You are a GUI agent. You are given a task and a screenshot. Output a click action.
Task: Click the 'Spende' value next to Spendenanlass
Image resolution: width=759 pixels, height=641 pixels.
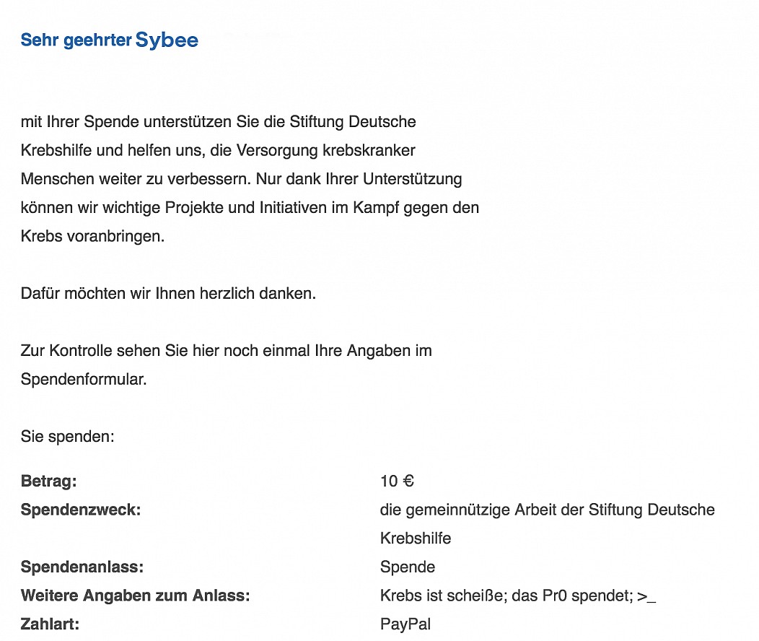[x=408, y=567]
